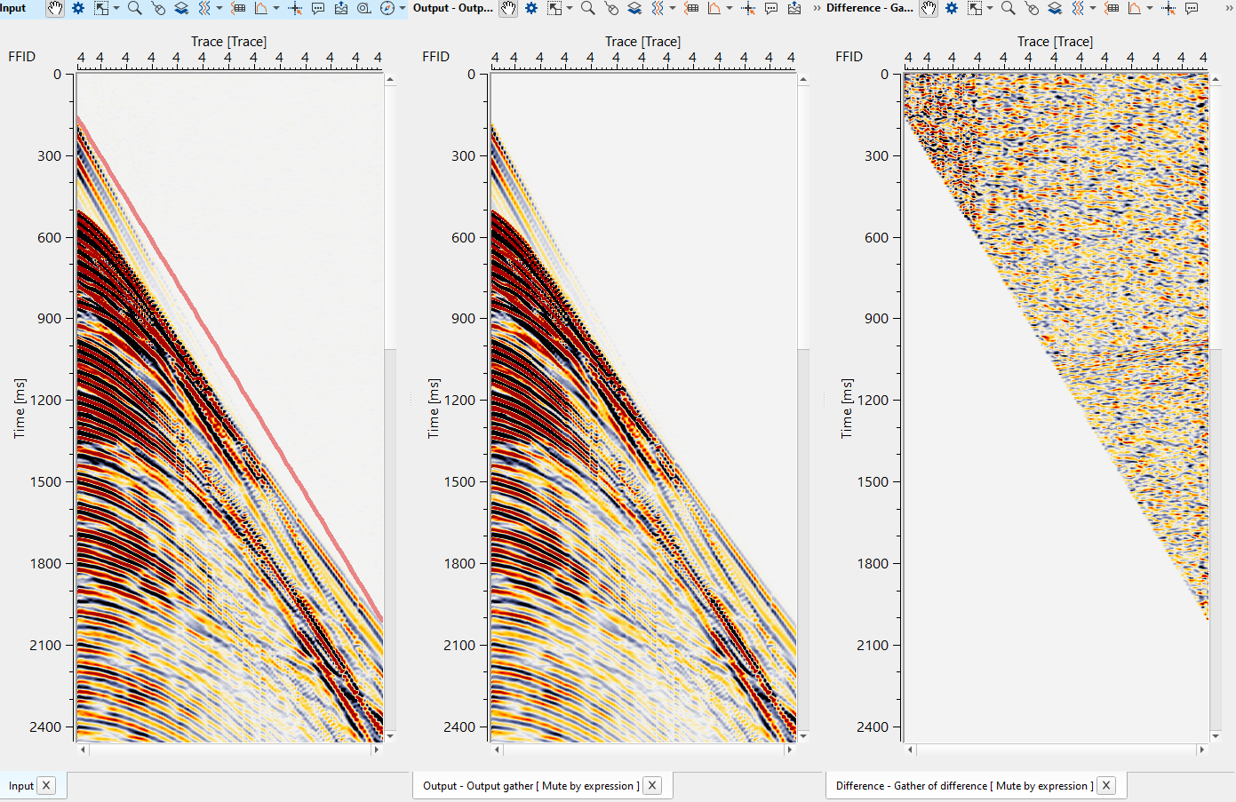Viewport: 1236px width, 802px height.
Task: Toggle the hand pan tool in Difference panel
Action: pos(929,9)
